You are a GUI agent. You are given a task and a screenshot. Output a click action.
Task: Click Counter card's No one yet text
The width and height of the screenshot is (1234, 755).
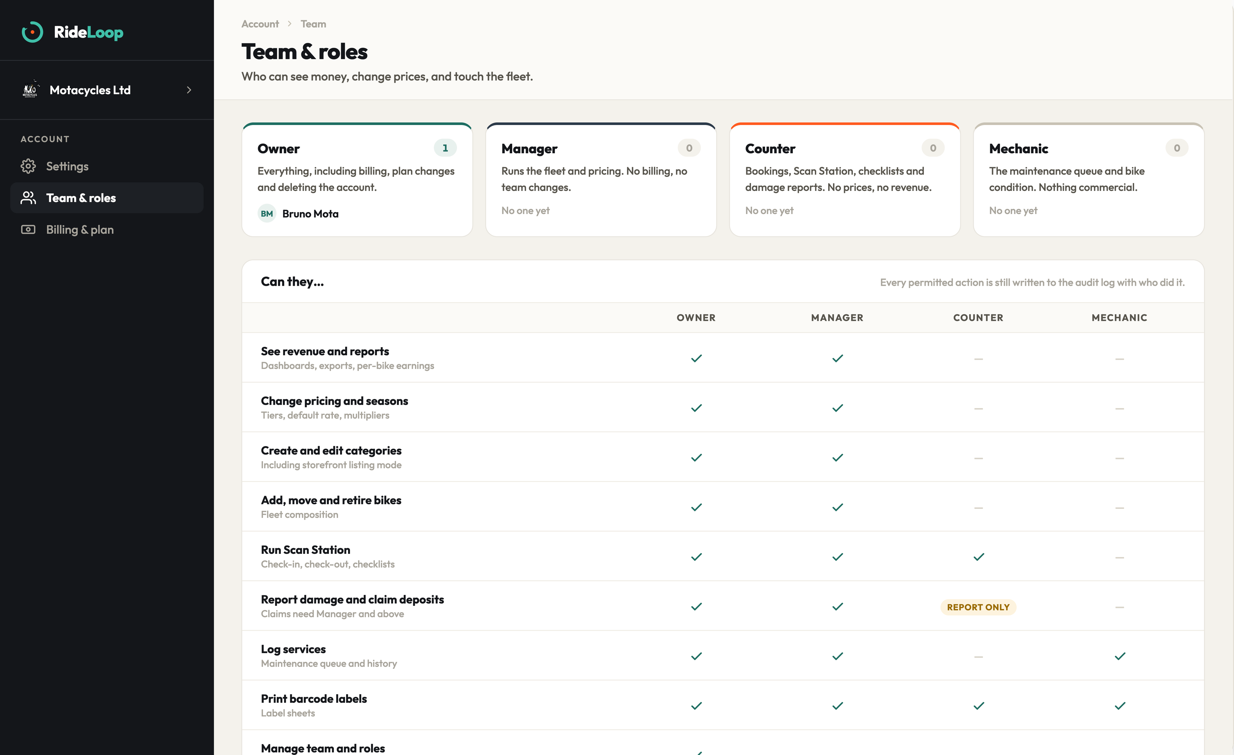point(769,211)
